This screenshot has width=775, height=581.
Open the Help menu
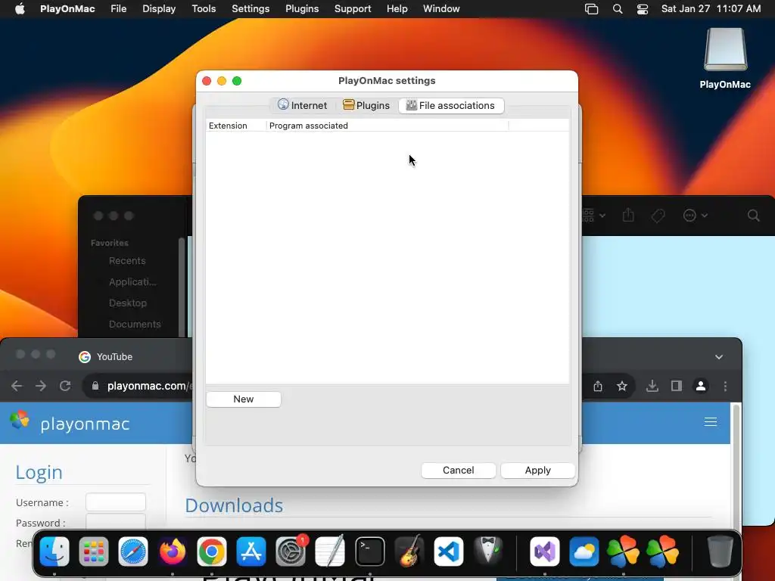pyautogui.click(x=397, y=9)
